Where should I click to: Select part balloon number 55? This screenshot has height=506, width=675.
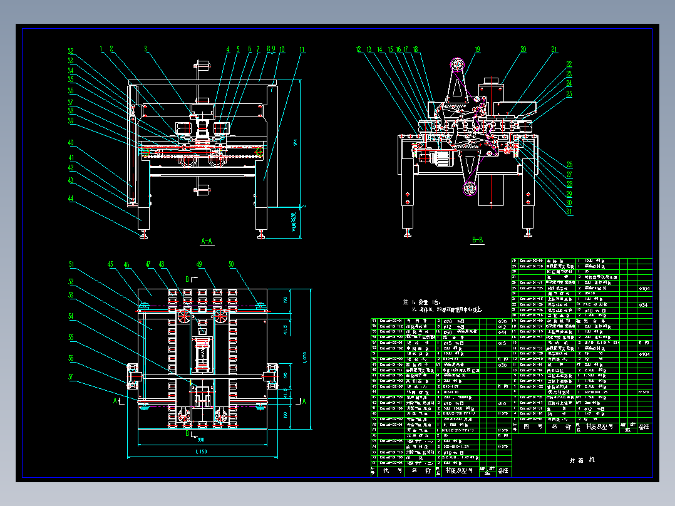coord(71,337)
